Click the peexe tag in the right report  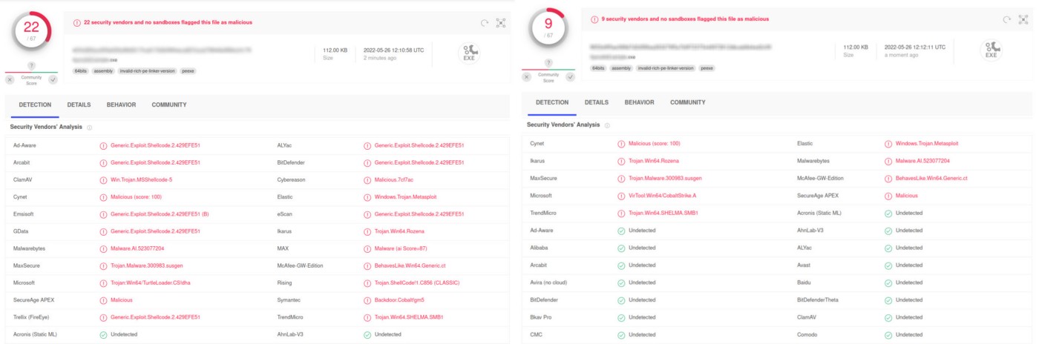707,67
